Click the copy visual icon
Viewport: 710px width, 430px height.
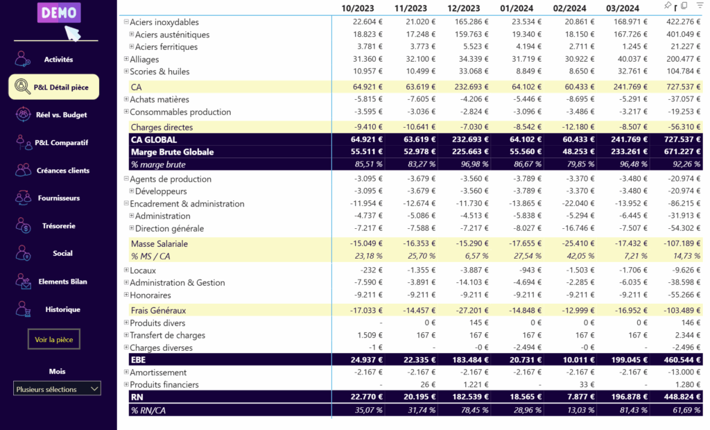pyautogui.click(x=684, y=6)
